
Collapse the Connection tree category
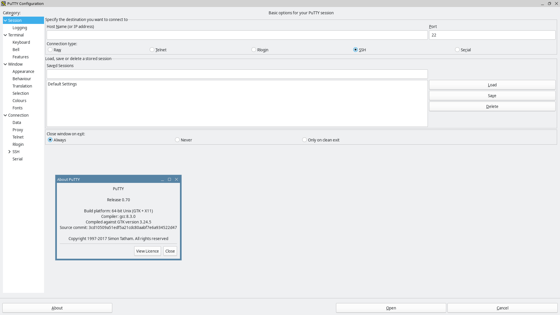point(5,115)
